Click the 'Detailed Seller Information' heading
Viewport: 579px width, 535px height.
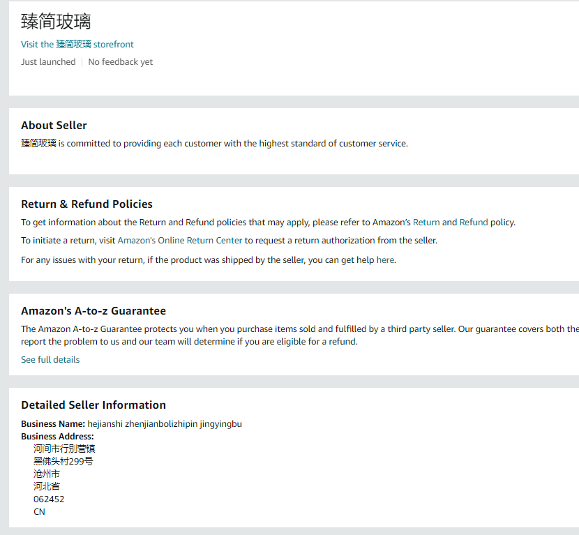(93, 405)
